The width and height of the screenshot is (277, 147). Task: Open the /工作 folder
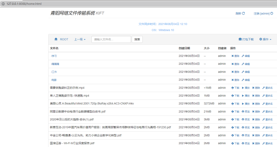point(54,72)
